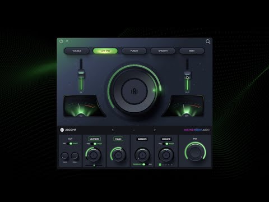Select Oxidate mode 1

pos(160,164)
